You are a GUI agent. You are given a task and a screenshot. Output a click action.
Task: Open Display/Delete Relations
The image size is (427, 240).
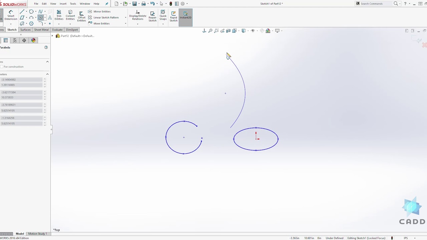[x=137, y=15]
